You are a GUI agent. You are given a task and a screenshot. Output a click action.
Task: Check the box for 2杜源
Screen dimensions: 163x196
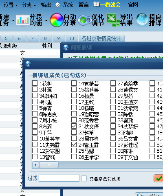tap(35, 89)
